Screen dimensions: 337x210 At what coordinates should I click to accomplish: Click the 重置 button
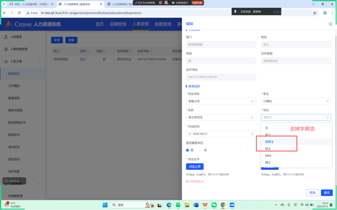71,40
